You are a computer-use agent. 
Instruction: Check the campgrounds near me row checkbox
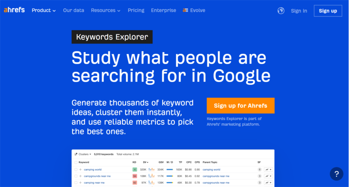click(76, 176)
